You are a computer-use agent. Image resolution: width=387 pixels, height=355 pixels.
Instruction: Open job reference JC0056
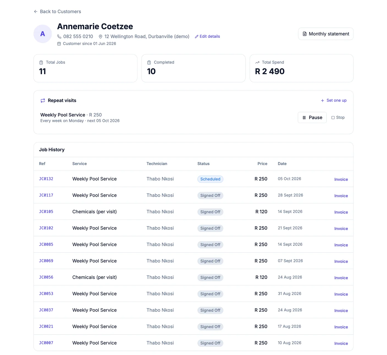click(x=46, y=277)
